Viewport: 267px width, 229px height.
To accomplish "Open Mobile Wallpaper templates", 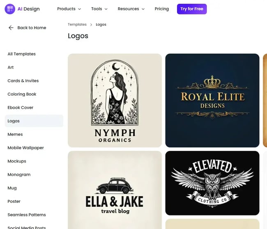I will click(x=25, y=148).
